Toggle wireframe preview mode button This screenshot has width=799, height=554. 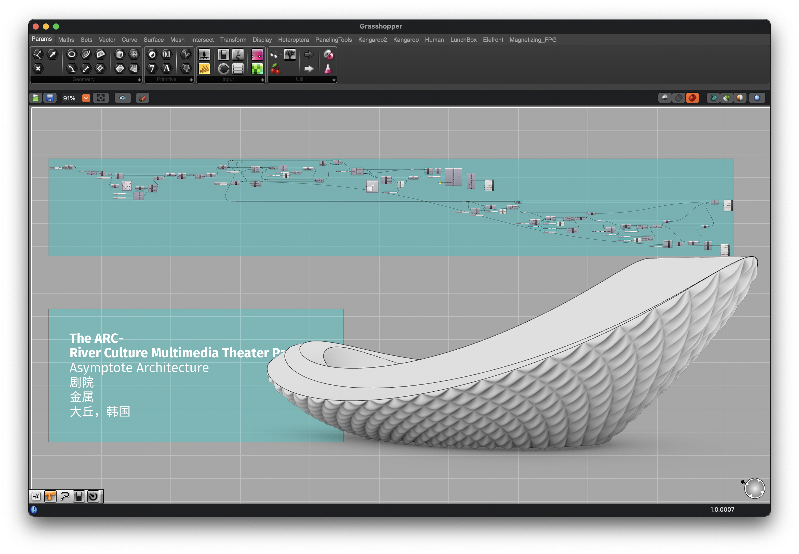(x=678, y=98)
